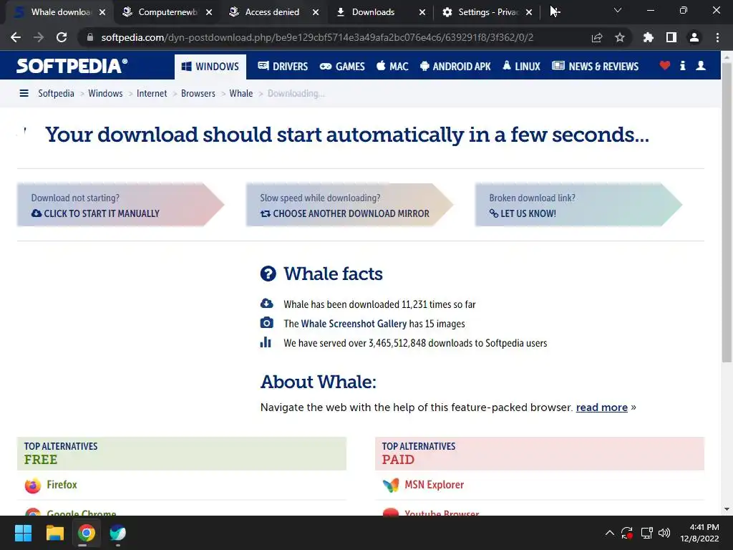
Task: Close the Whale download tab
Action: (102, 12)
